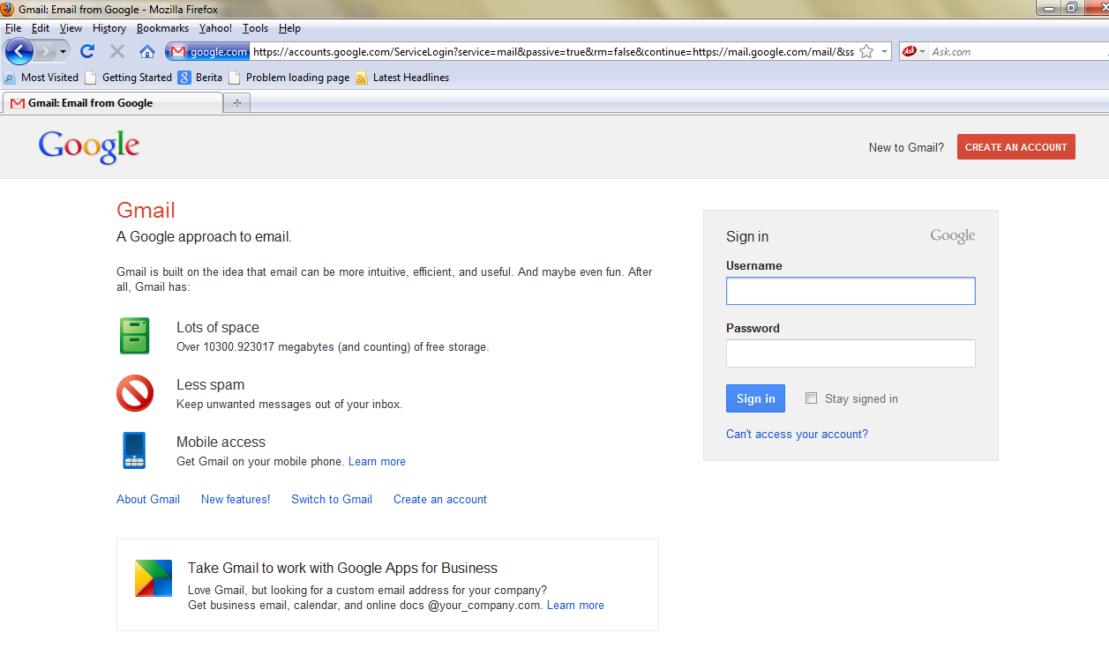Screen dimensions: 1109x647
Task: Enable the Stay signed in checkbox
Action: [x=812, y=398]
